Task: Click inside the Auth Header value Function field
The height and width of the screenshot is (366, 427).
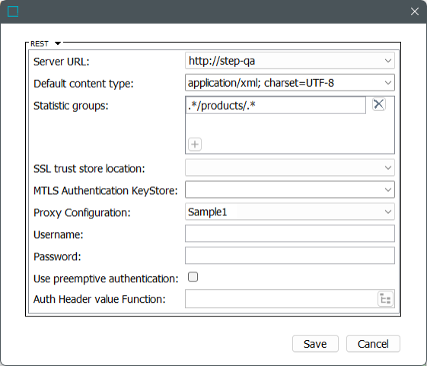Action: point(281,299)
